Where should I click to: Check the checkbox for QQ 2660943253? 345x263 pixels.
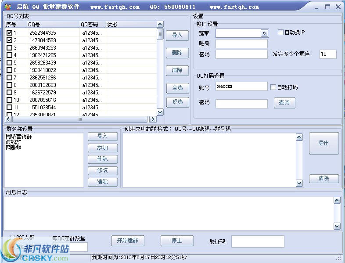pyautogui.click(x=9, y=48)
